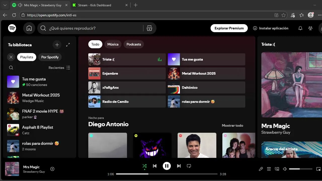Viewport: 322px width, 181px height.
Task: Click the smiling man mix thumbnail
Action: pyautogui.click(x=197, y=145)
